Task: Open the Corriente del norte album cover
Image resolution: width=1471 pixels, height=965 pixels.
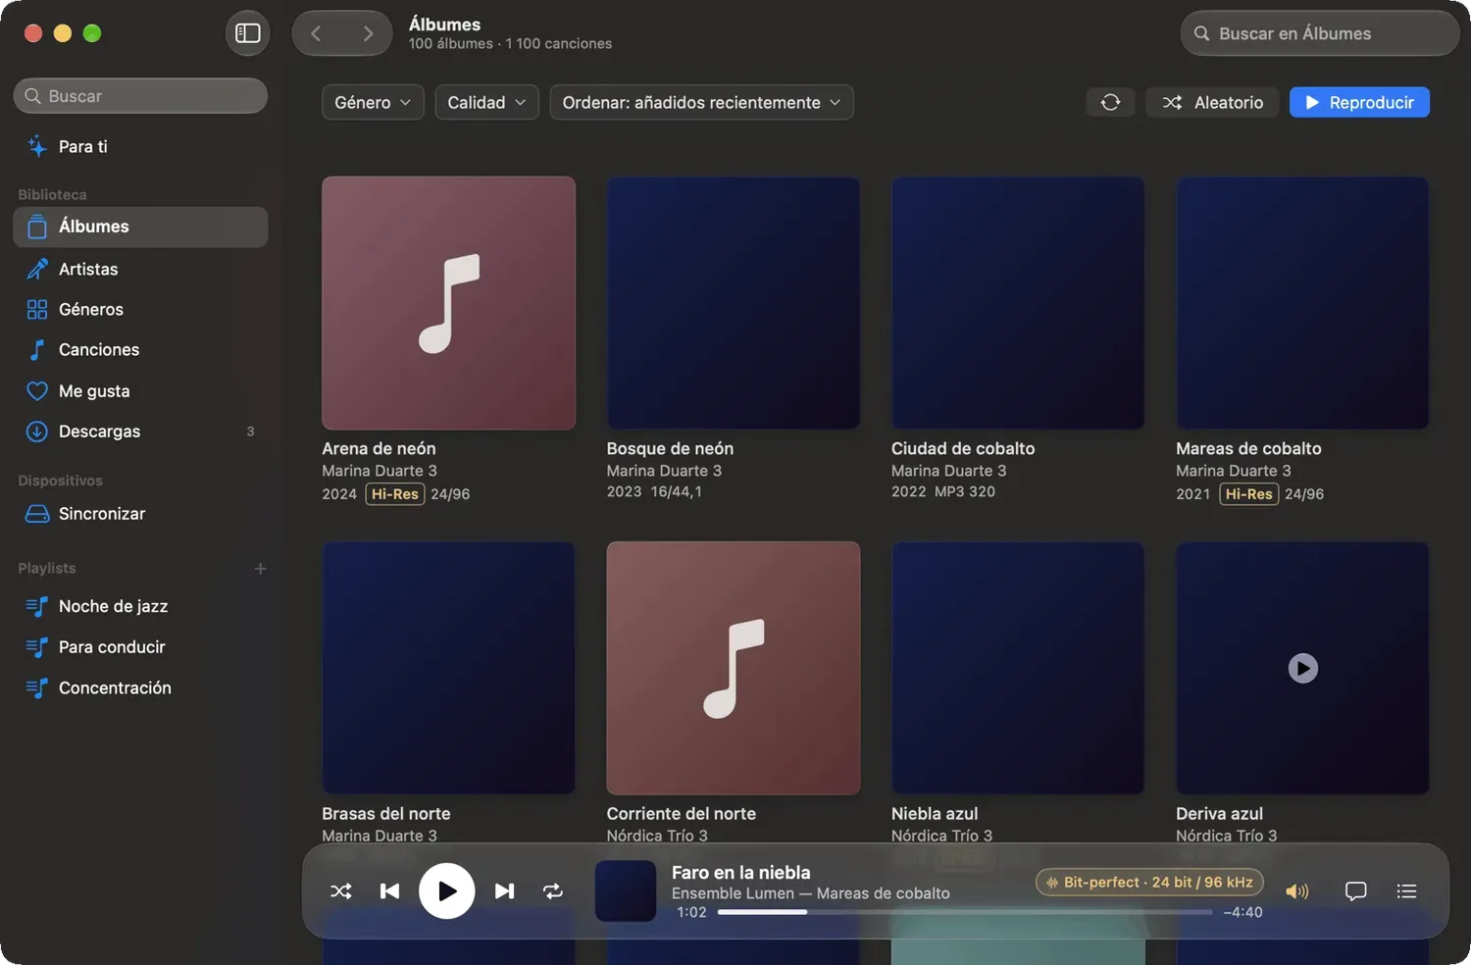Action: (734, 668)
